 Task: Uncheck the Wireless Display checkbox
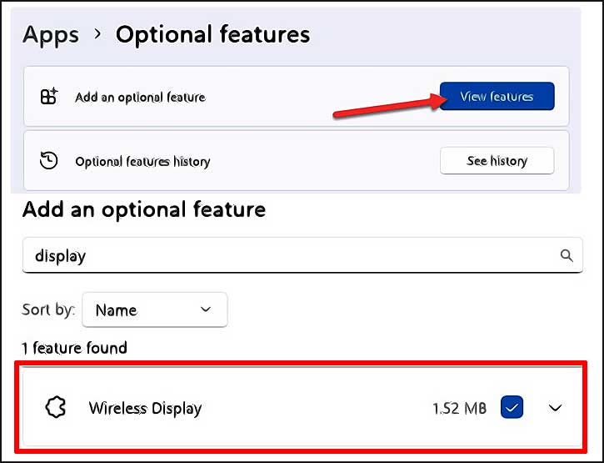click(512, 407)
